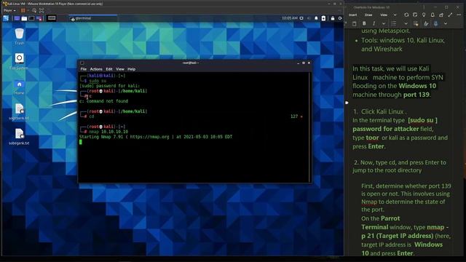Click 'port 139' bold text in note
The image size is (466, 262).
click(x=416, y=95)
